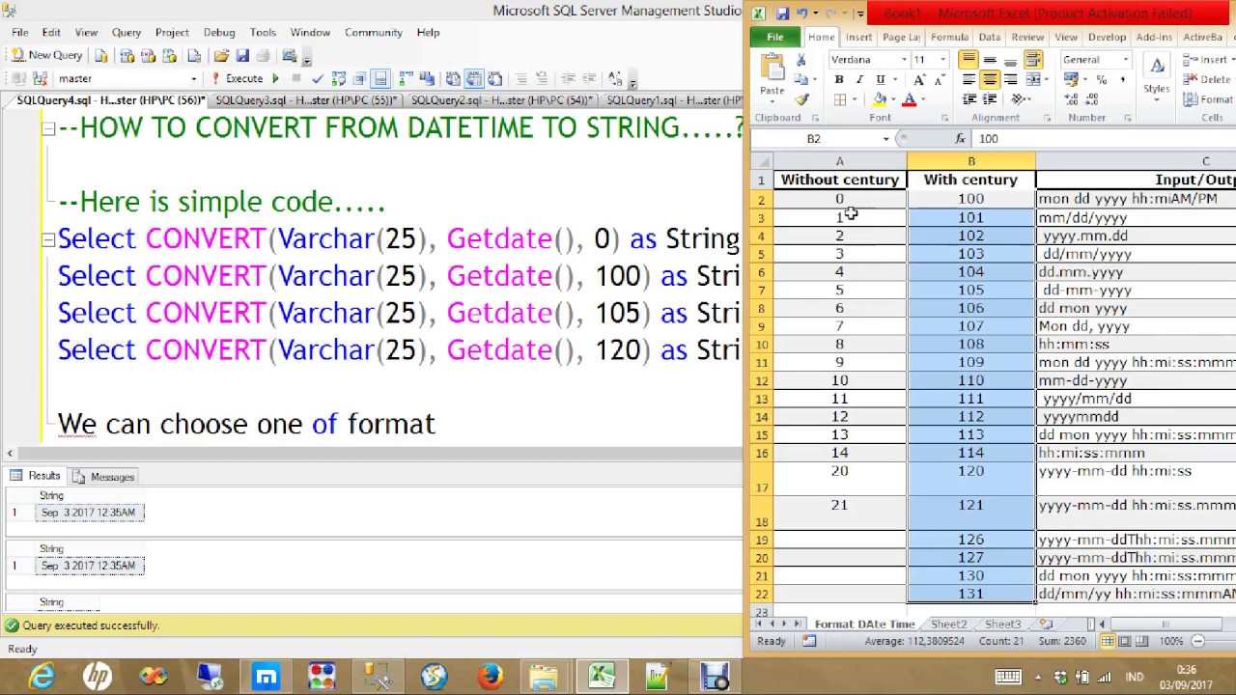Open the Styles gallery button

1156,76
